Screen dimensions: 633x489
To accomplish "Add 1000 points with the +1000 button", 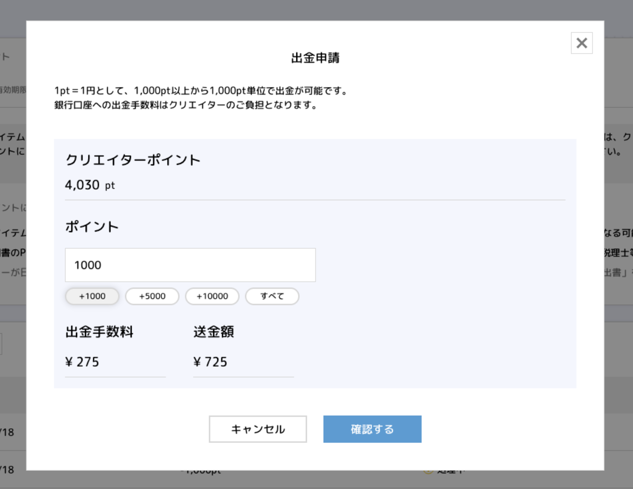I will (92, 296).
